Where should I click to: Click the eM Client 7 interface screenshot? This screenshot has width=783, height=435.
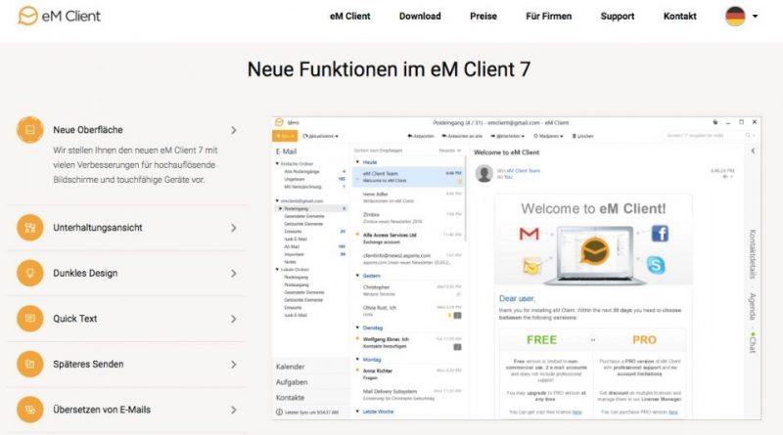click(517, 269)
